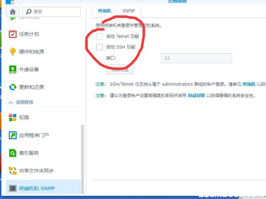
Task: Open Update & Restore (更新和还原) icon
Action: click(x=13, y=87)
